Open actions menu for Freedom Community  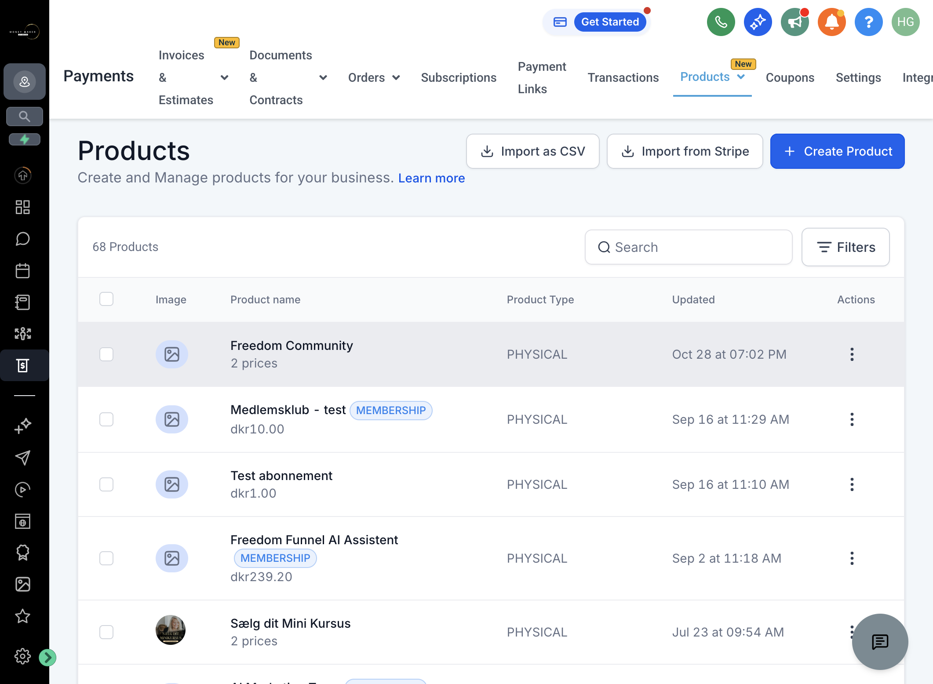[852, 354]
